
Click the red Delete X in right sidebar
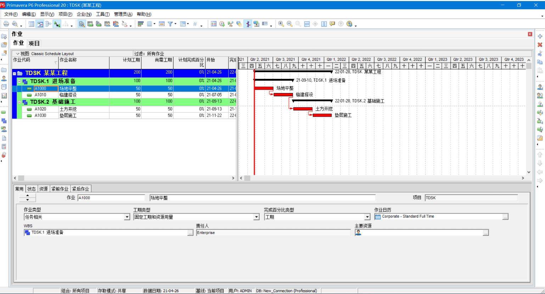tap(540, 45)
